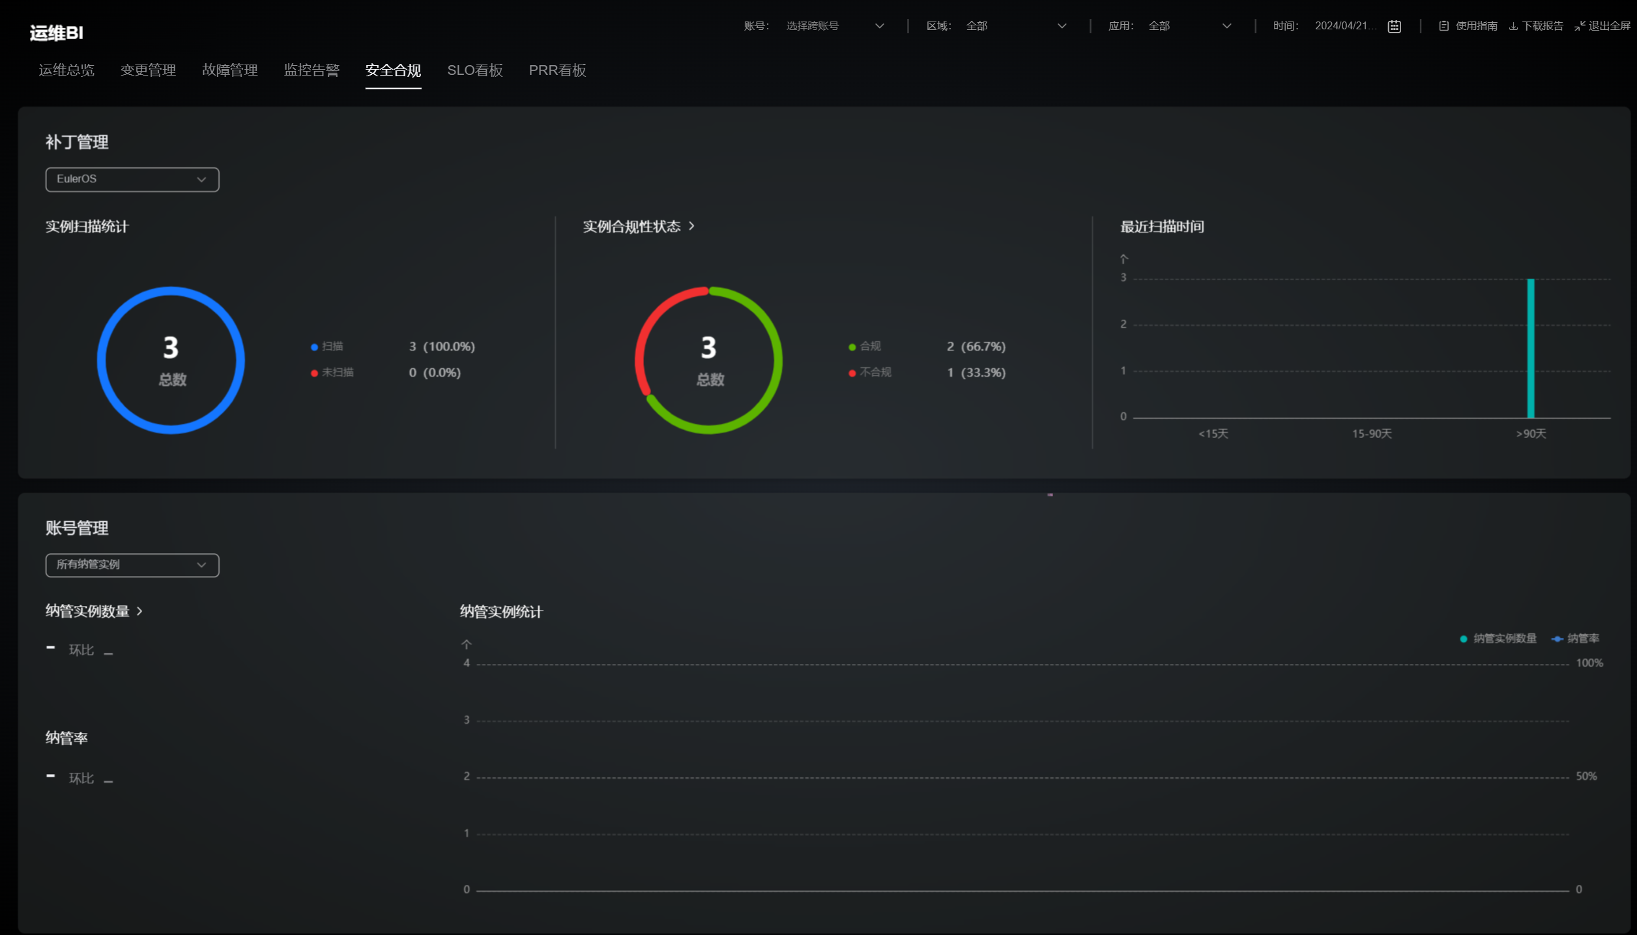This screenshot has height=935, width=1637.
Task: Click the 退出全屏 exit fullscreen icon
Action: 1580,26
